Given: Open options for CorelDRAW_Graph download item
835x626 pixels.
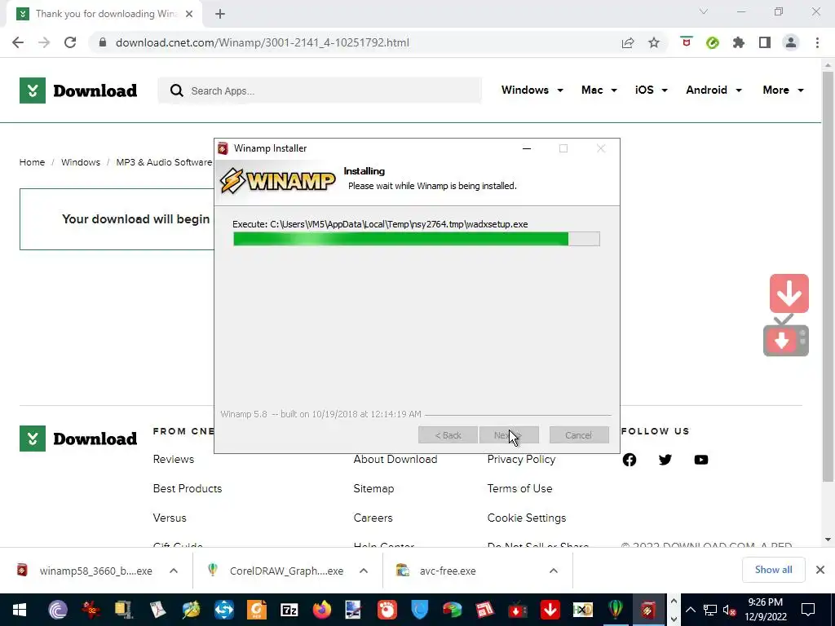Looking at the screenshot, I should [364, 571].
